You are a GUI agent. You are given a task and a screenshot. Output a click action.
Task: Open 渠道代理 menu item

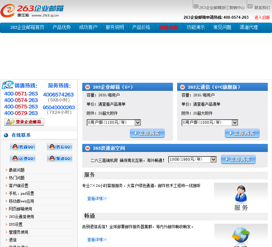[x=249, y=27]
